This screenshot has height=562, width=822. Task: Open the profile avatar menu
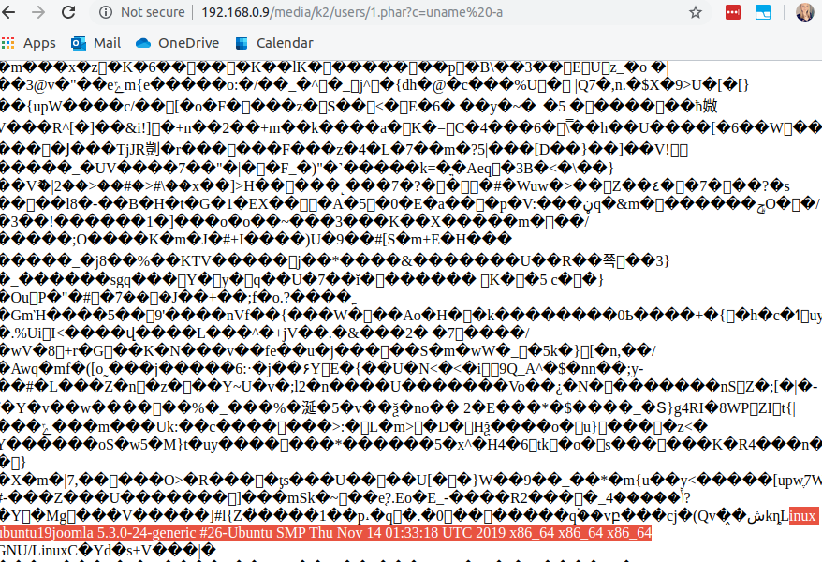click(x=805, y=12)
